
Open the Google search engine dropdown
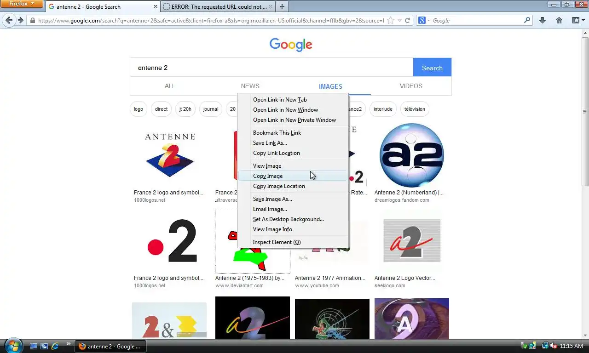[x=424, y=20]
